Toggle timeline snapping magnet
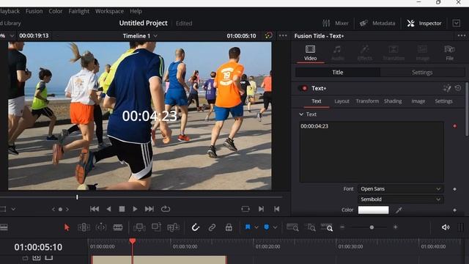 (196, 227)
